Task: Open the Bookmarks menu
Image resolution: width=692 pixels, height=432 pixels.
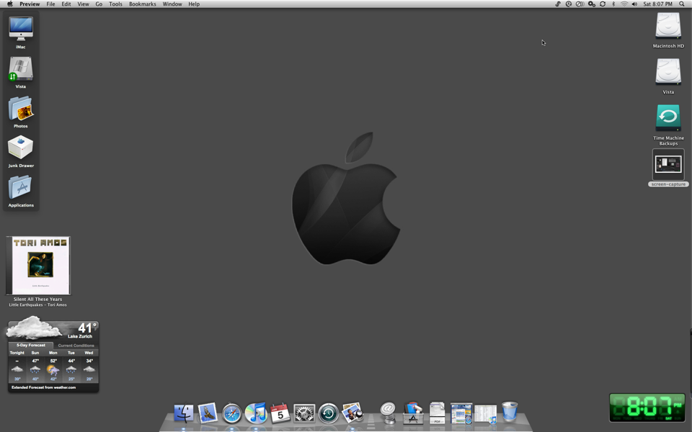Action: tap(143, 4)
